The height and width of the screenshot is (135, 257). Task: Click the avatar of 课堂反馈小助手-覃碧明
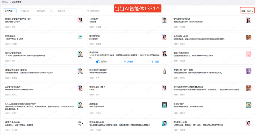[80, 71]
